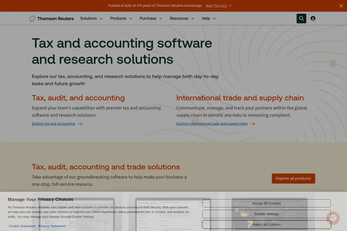
Task: Expand the Help menu chevron
Action: (214, 18)
